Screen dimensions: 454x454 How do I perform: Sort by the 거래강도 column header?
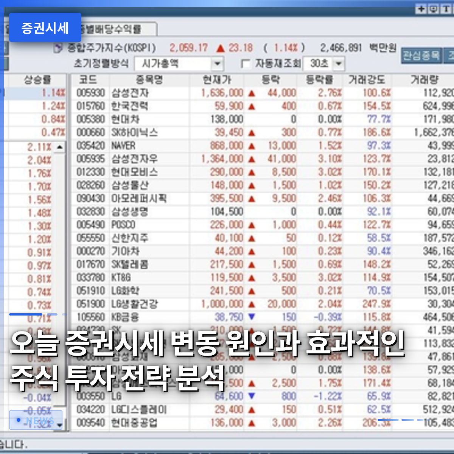tap(367, 80)
